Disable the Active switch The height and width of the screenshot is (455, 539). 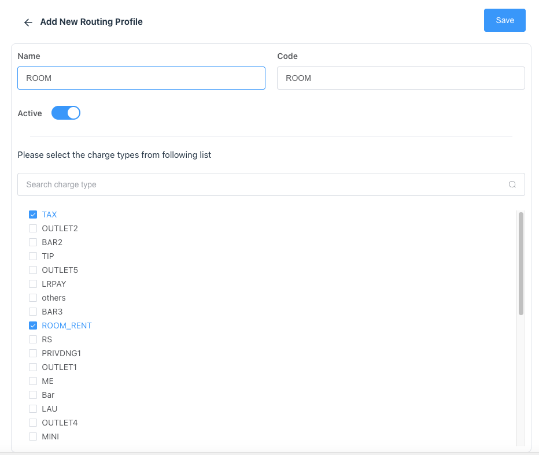[65, 112]
